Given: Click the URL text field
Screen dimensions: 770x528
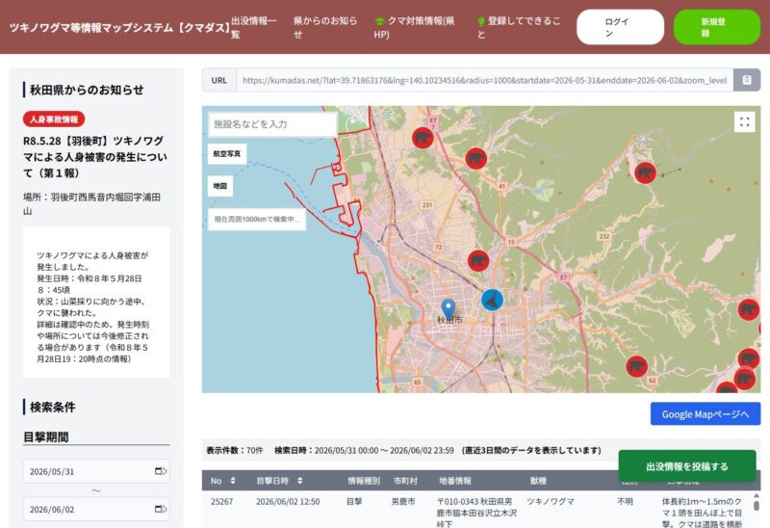Looking at the screenshot, I should pyautogui.click(x=485, y=80).
